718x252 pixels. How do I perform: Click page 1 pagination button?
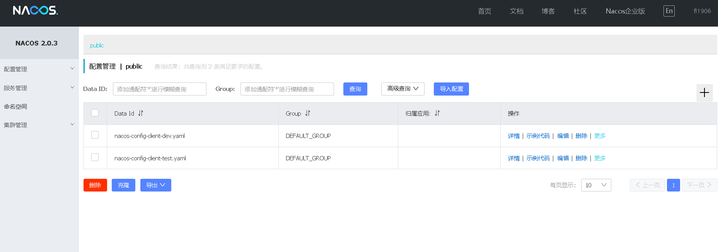674,185
